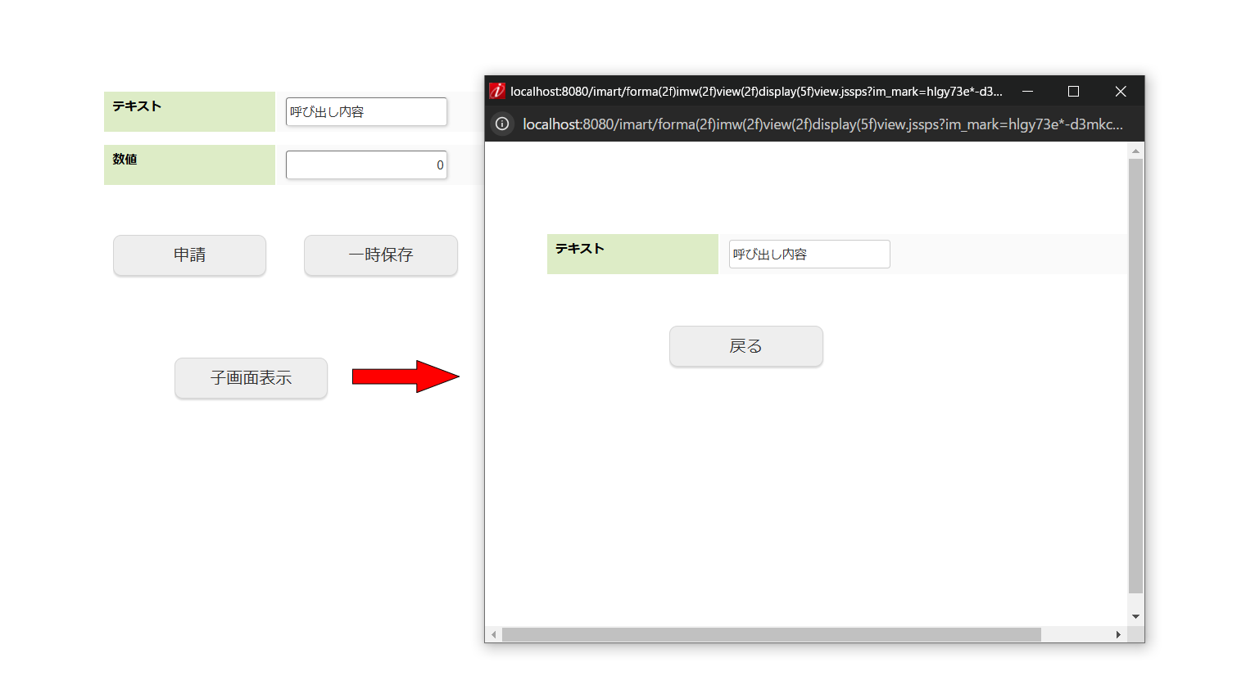Click the info icon in the popup address bar
The width and height of the screenshot is (1246, 685).
click(501, 124)
